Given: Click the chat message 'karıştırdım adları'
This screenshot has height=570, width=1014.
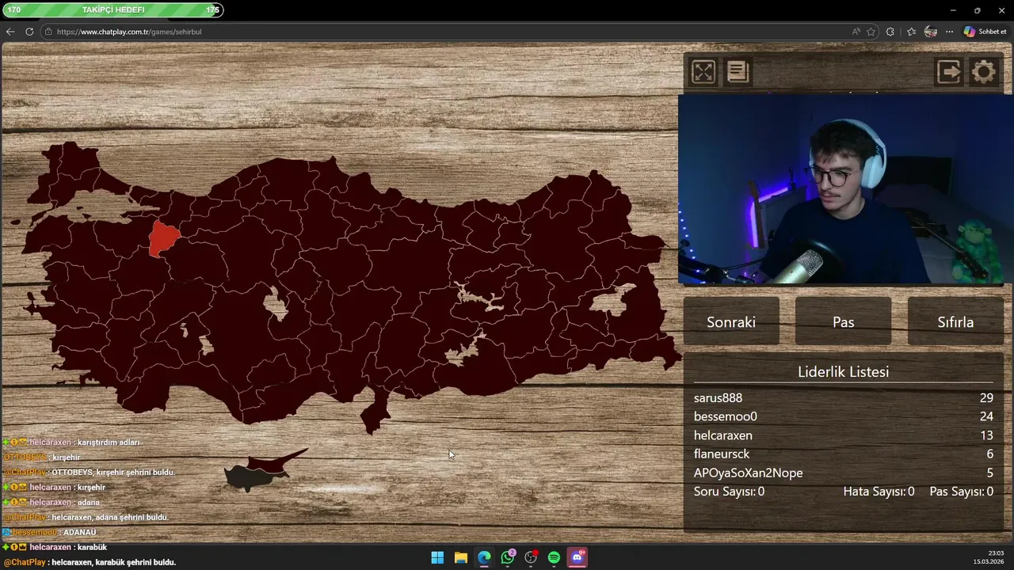Looking at the screenshot, I should click(x=109, y=443).
